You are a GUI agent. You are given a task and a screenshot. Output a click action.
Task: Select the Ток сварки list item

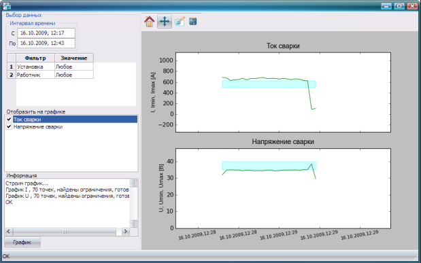point(75,119)
